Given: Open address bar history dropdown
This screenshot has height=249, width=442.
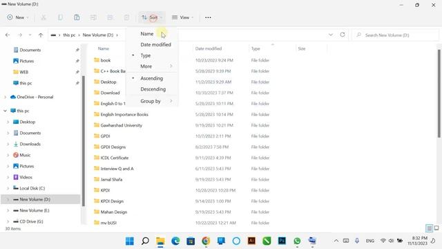Looking at the screenshot, I should click(x=331, y=35).
